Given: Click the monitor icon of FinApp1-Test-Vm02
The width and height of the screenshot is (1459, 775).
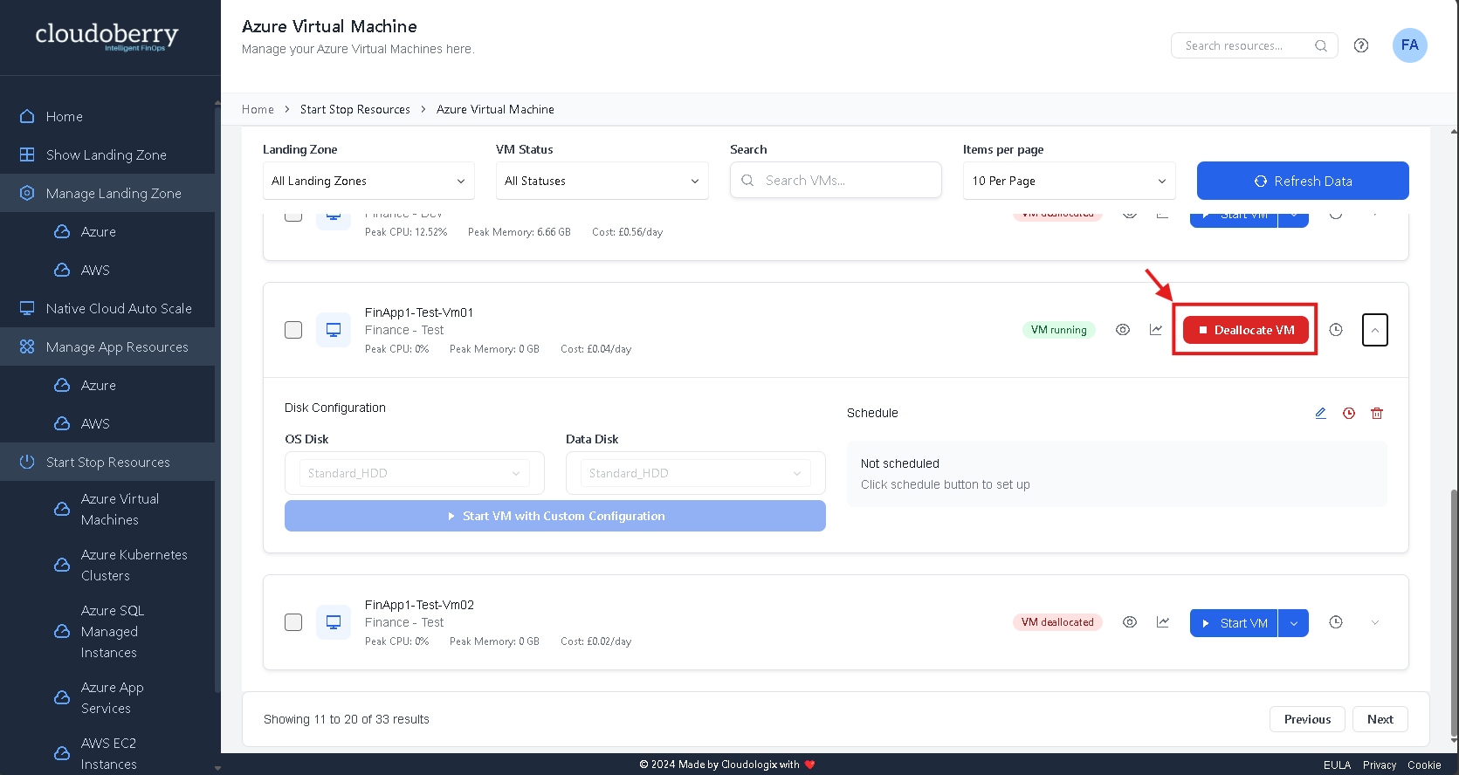Looking at the screenshot, I should click(334, 622).
